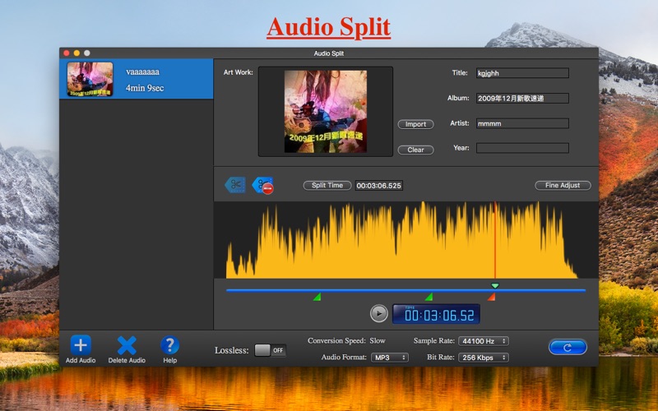Click the scissors split marker icon
Screen dimensions: 658x411
[x=235, y=185]
